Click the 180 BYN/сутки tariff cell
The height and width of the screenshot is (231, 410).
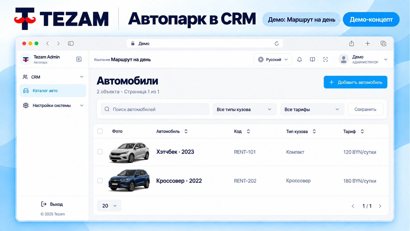coord(360,181)
